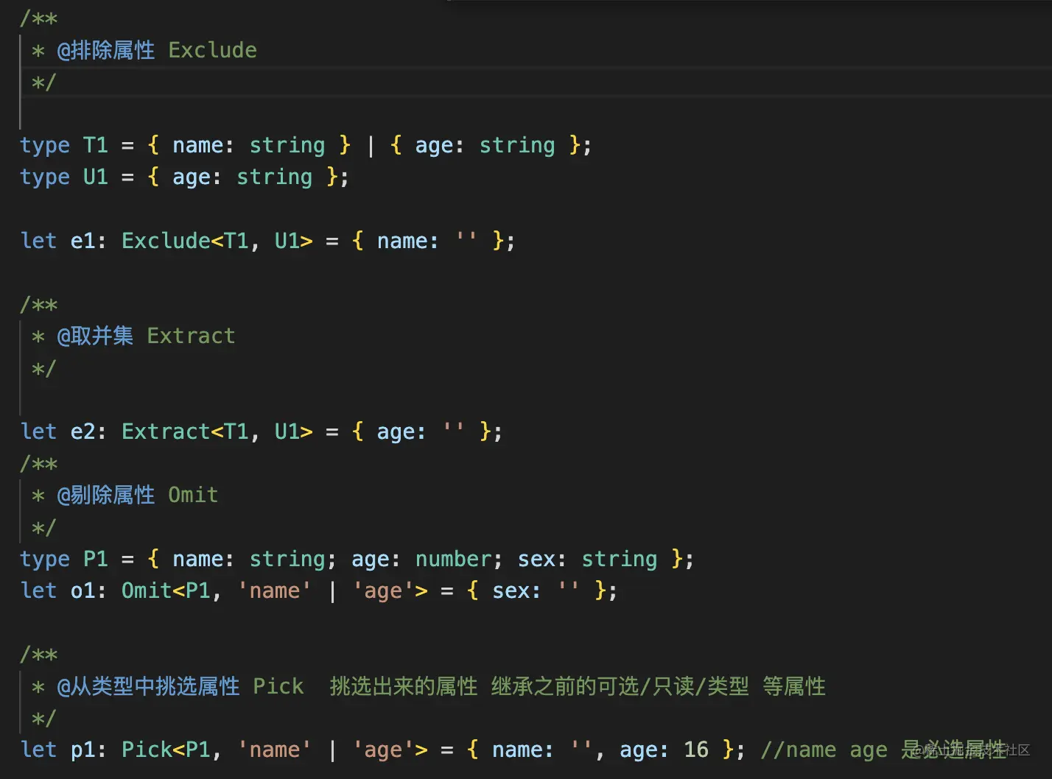Click 'Pick' in the comment block
The image size is (1052, 779).
[x=278, y=686]
